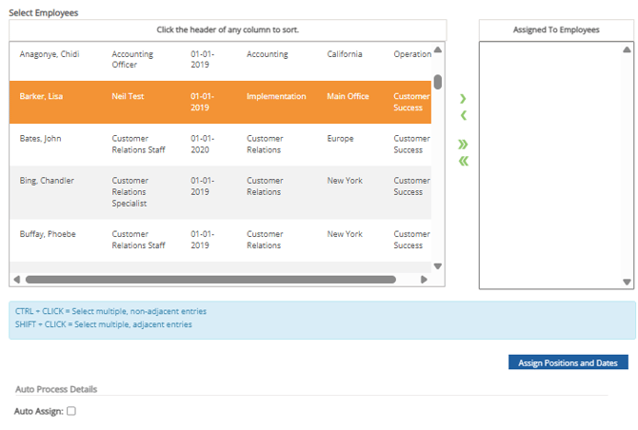Image resolution: width=638 pixels, height=430 pixels.
Task: Choose Bing, Chandler from the list
Action: coord(47,181)
